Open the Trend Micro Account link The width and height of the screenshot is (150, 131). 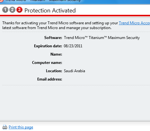click(x=135, y=23)
